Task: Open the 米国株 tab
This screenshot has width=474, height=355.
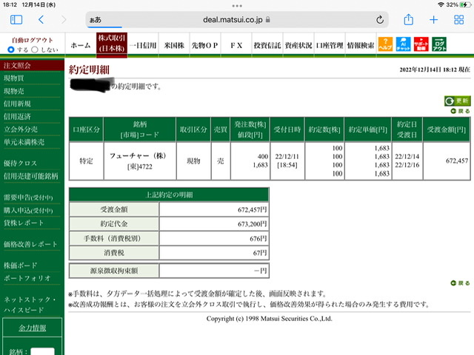Action: 174,45
